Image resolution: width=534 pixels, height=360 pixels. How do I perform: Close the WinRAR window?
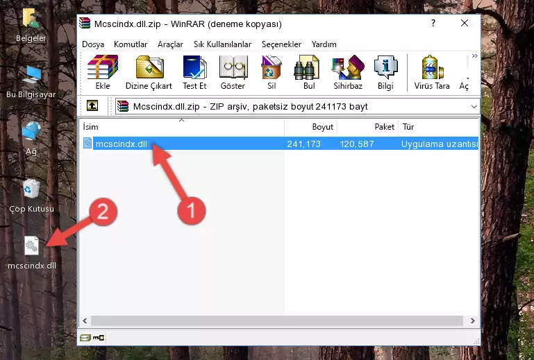tap(464, 23)
